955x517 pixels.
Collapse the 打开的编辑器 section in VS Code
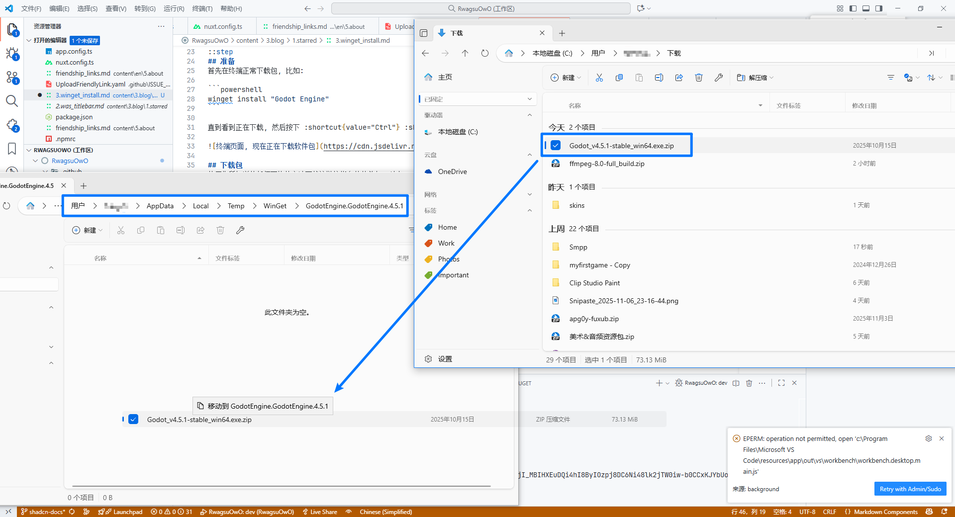coord(29,40)
